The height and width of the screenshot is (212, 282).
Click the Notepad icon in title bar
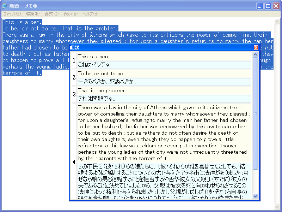click(x=5, y=6)
